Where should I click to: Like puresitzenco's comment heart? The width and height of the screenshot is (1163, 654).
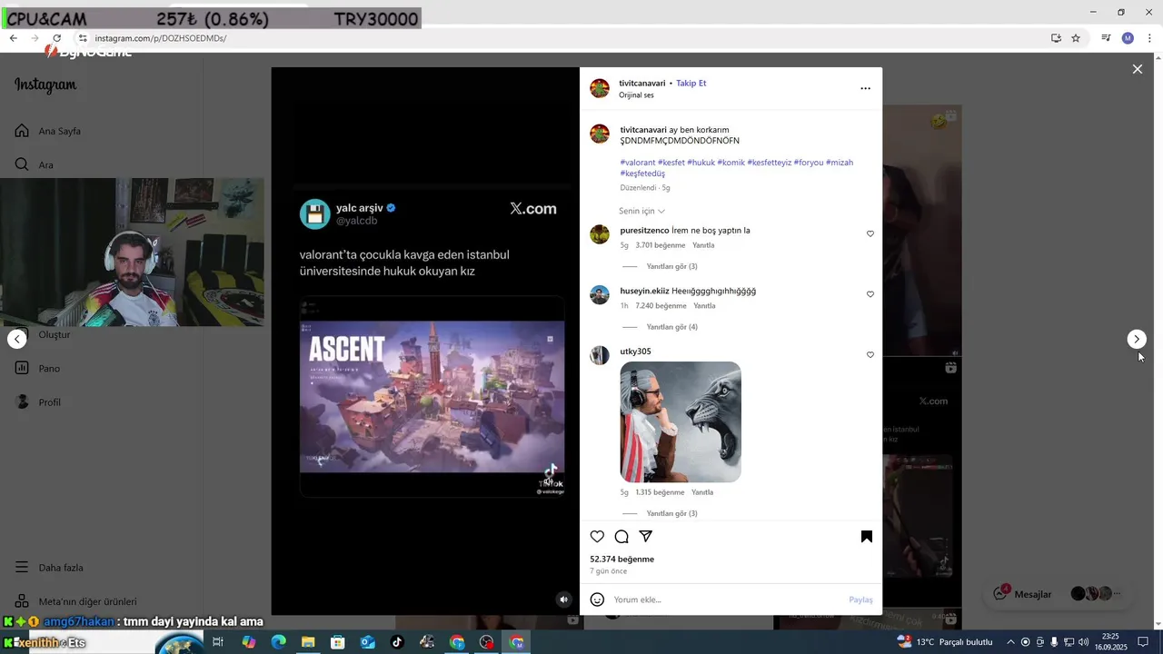coord(870,233)
